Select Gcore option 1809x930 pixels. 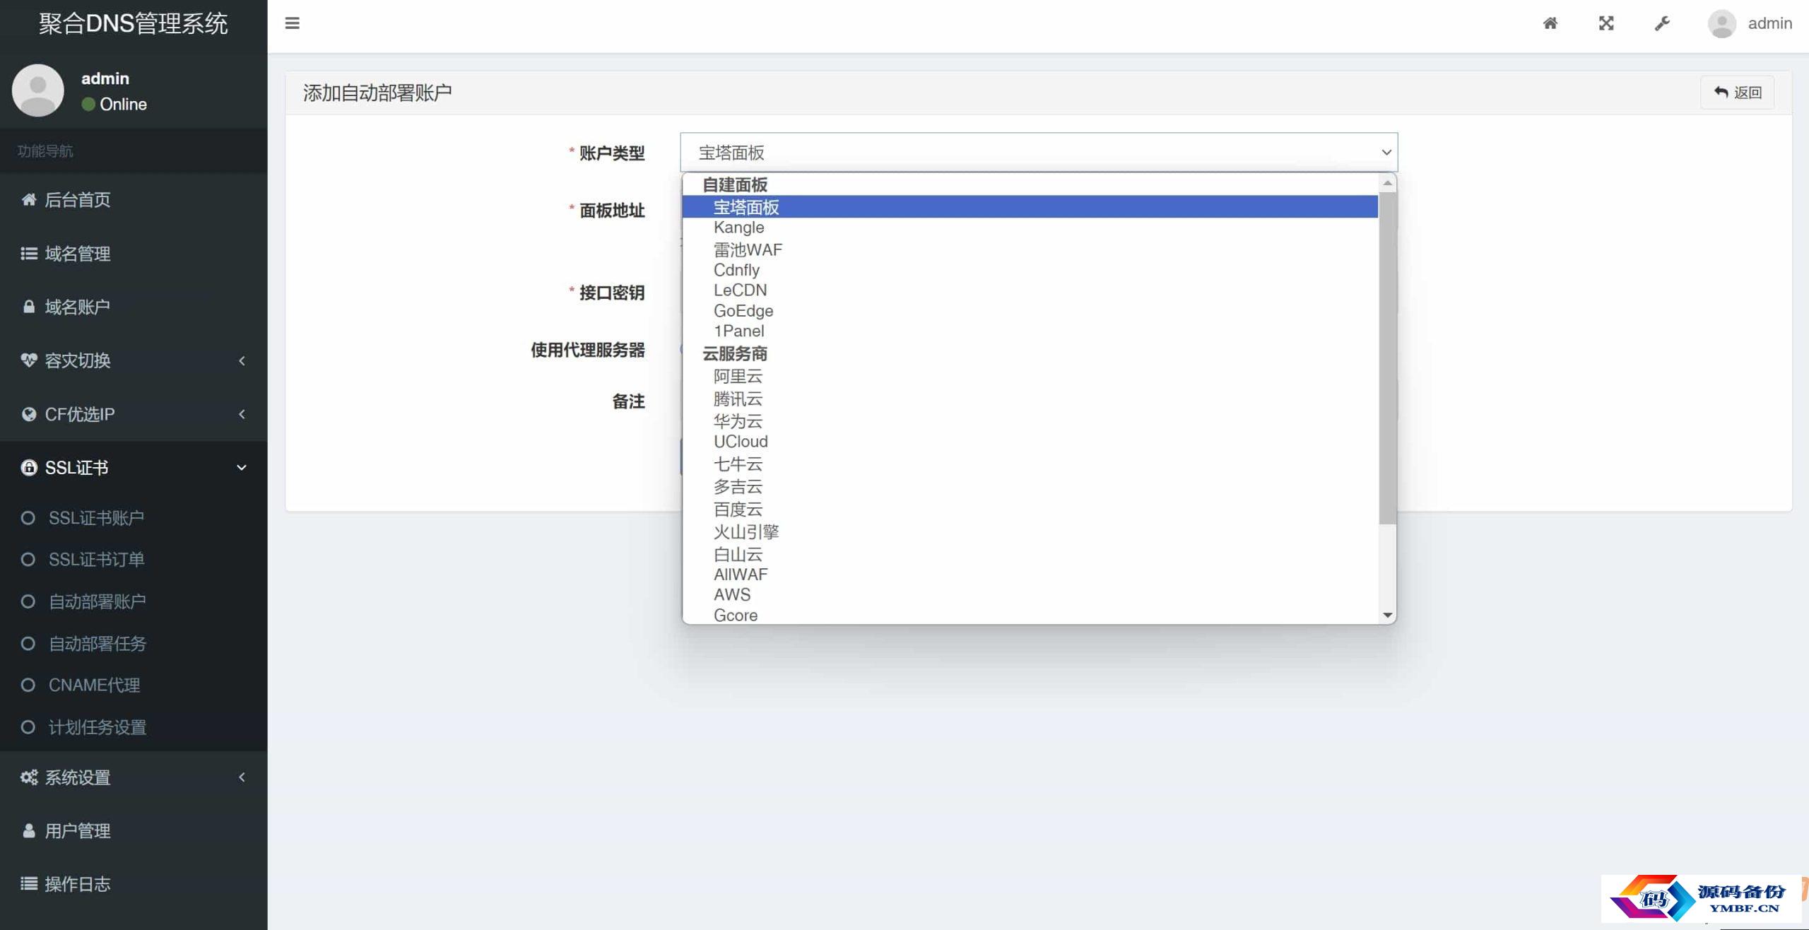pyautogui.click(x=1030, y=615)
